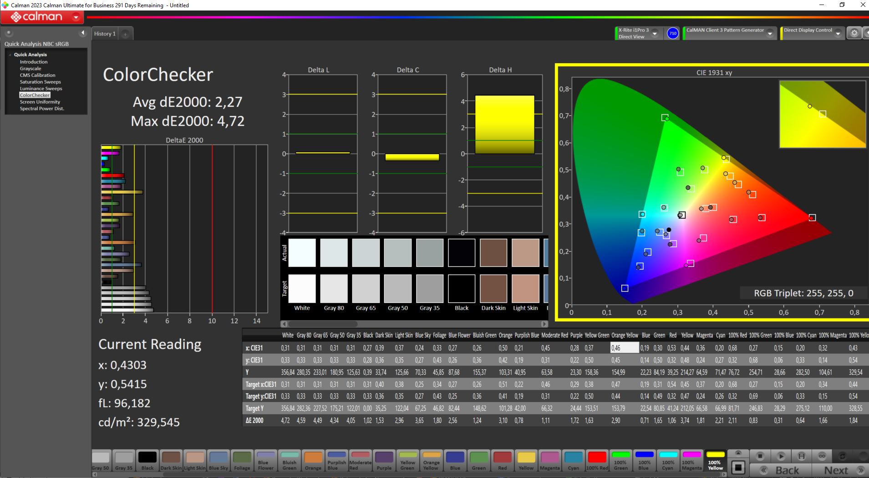Image resolution: width=869 pixels, height=478 pixels.
Task: Click the read series bracket icon
Action: [802, 456]
